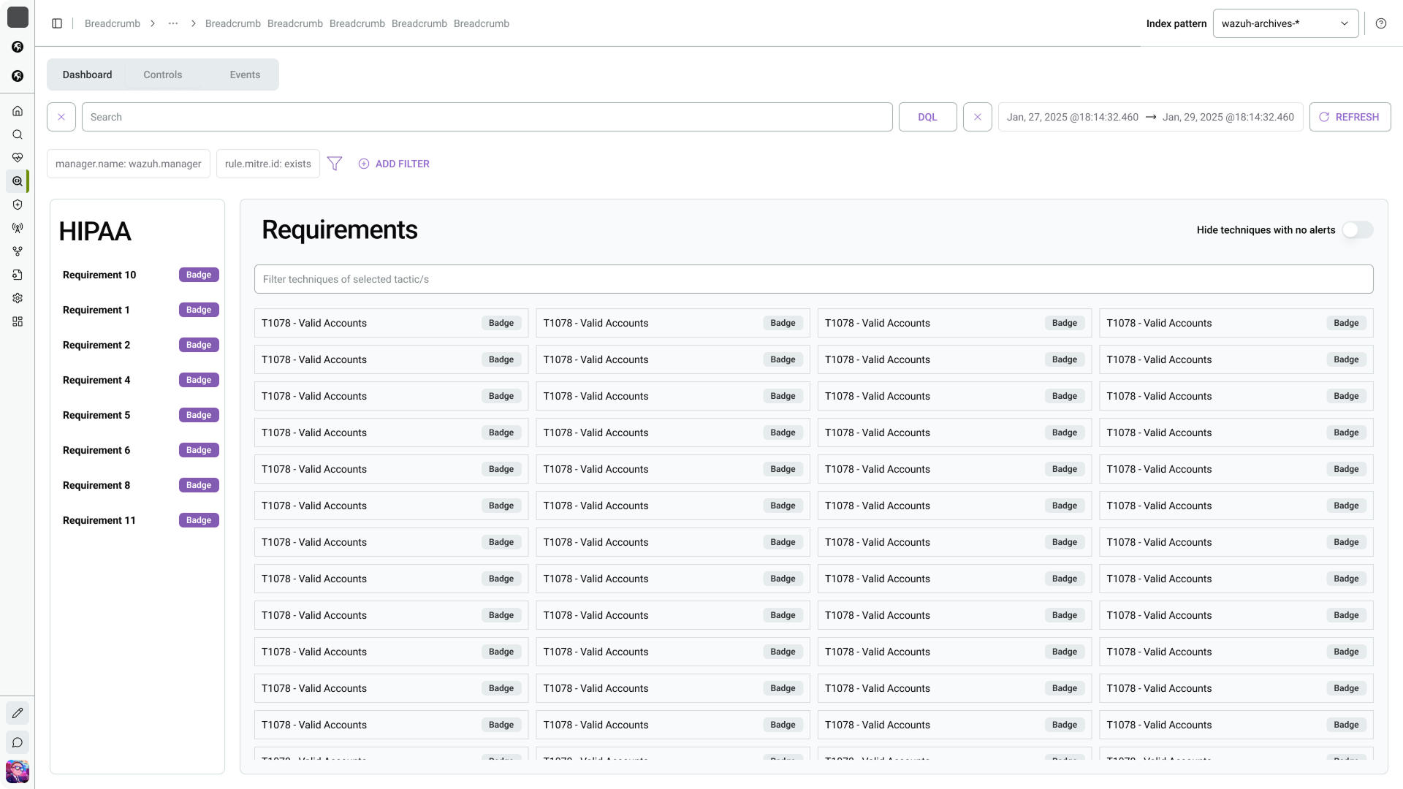Select Requirement 2 in HIPAA list

pyautogui.click(x=96, y=345)
